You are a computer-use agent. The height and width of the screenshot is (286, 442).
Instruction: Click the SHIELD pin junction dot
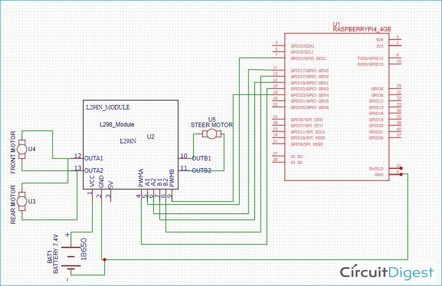point(401,168)
